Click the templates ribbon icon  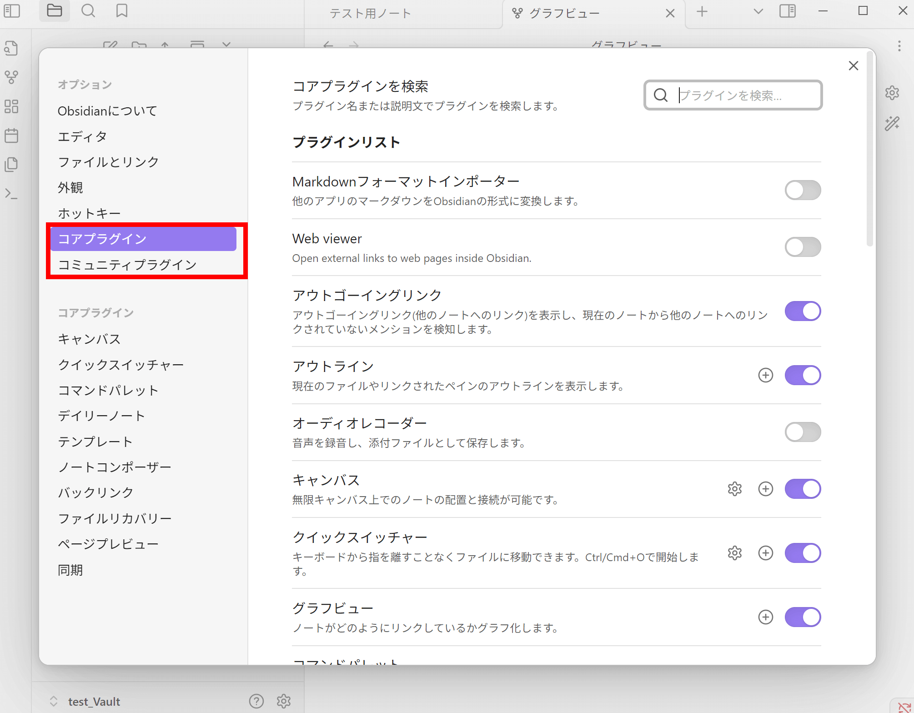tap(11, 165)
